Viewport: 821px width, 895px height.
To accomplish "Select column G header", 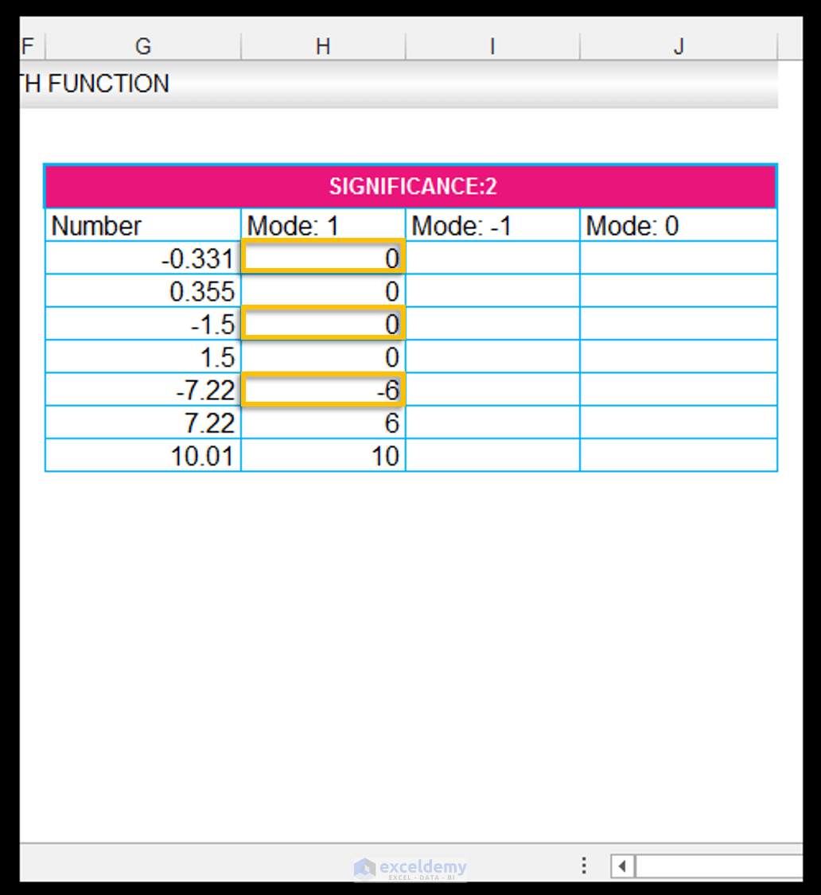I will (x=143, y=46).
